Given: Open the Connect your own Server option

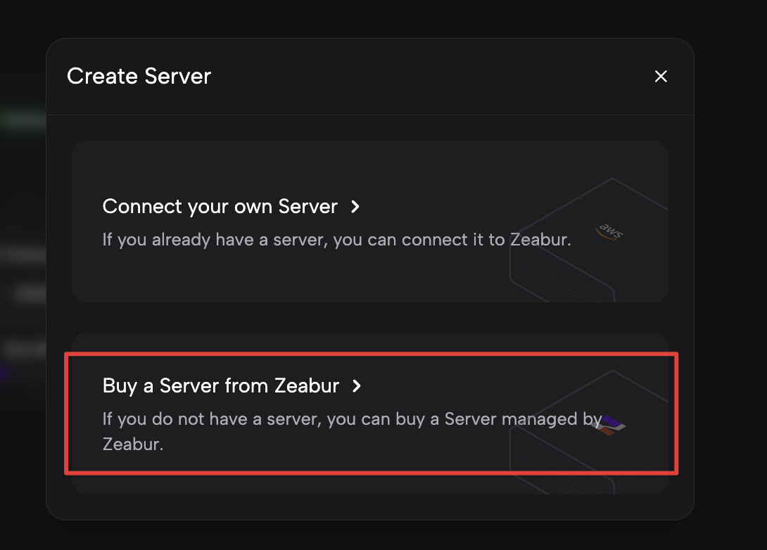Looking at the screenshot, I should point(220,207).
